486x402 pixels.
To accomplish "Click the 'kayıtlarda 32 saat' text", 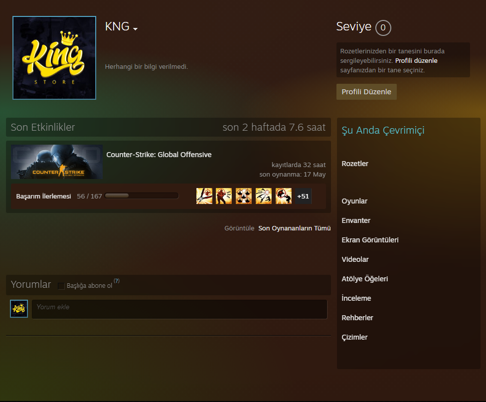I will (299, 165).
